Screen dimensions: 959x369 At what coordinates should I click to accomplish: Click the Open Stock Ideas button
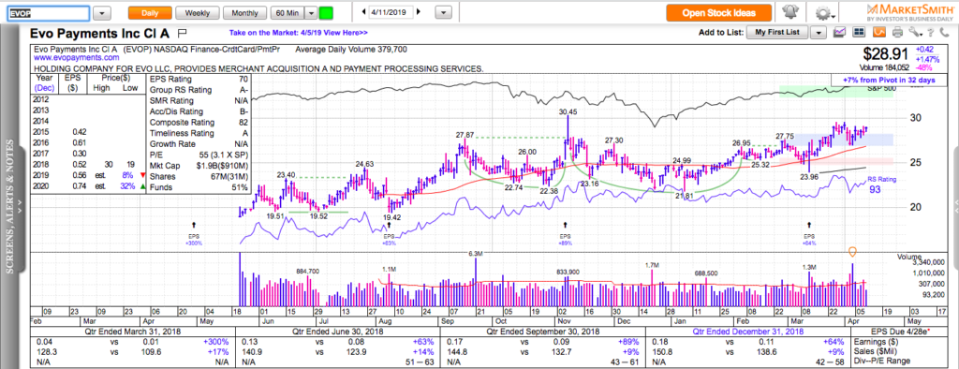pos(718,12)
